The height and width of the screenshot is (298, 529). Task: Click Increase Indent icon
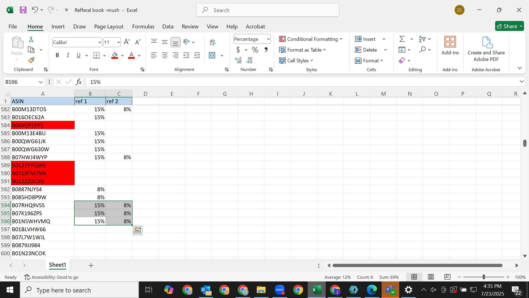[x=197, y=55]
